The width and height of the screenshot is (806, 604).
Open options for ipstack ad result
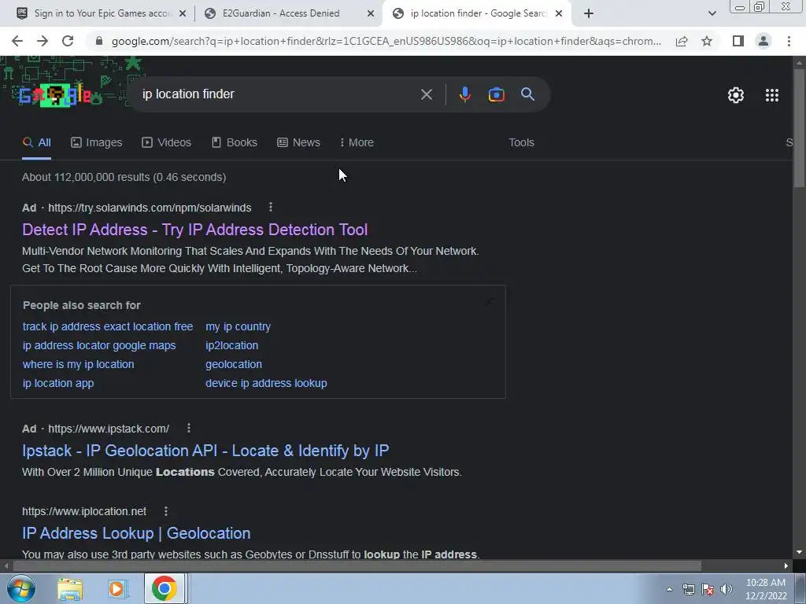(x=189, y=428)
